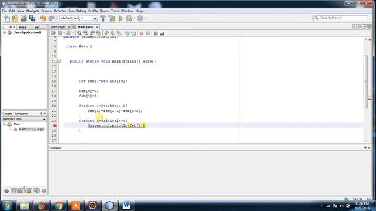Toggle Highlight Search in editor toolbar

[99, 33]
